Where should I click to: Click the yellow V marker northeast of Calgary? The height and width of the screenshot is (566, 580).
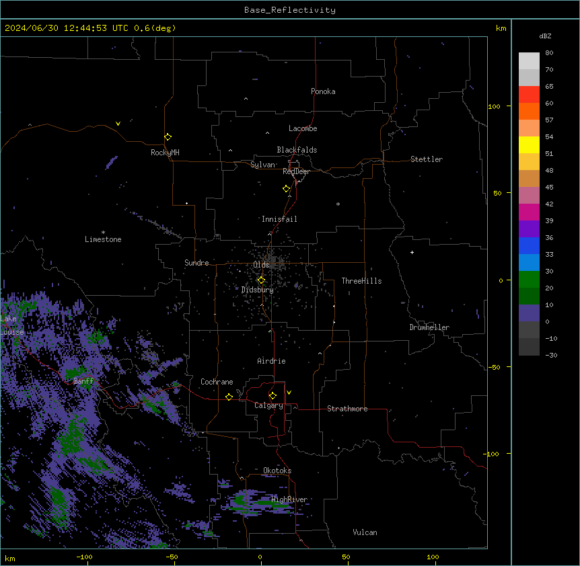(x=289, y=393)
